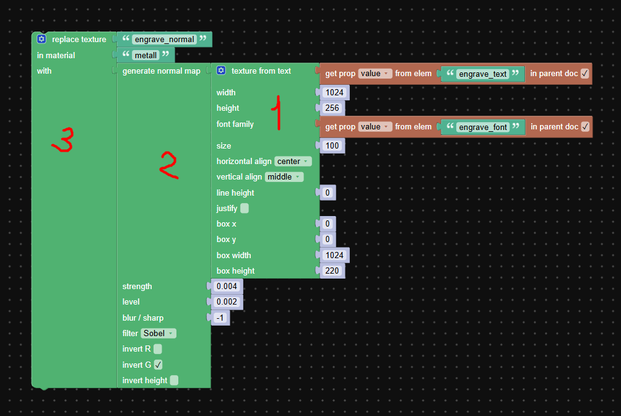This screenshot has width=621, height=416.
Task: Edit the box x value
Action: 328,223
